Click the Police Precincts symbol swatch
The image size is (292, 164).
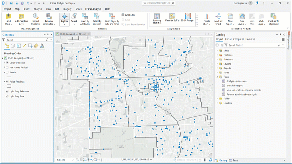coord(9,86)
